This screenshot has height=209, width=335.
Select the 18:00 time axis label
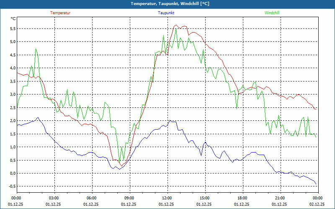[x=242, y=198]
